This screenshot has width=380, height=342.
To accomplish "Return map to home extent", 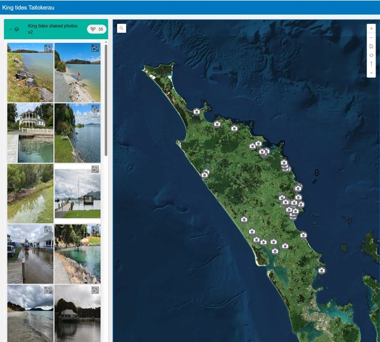I will click(x=371, y=46).
